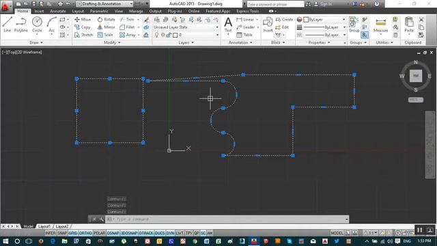437x246 pixels.
Task: Select the multiline Text tool
Action: (228, 25)
